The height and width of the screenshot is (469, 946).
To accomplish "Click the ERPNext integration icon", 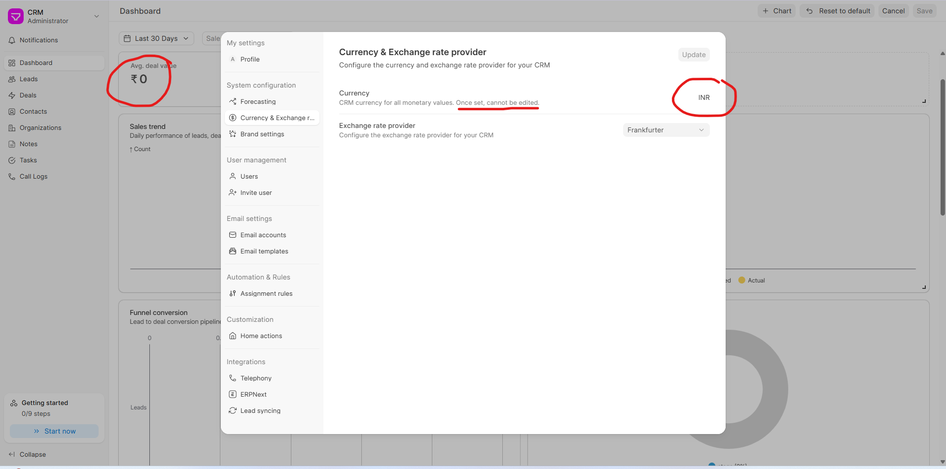I will pos(233,394).
